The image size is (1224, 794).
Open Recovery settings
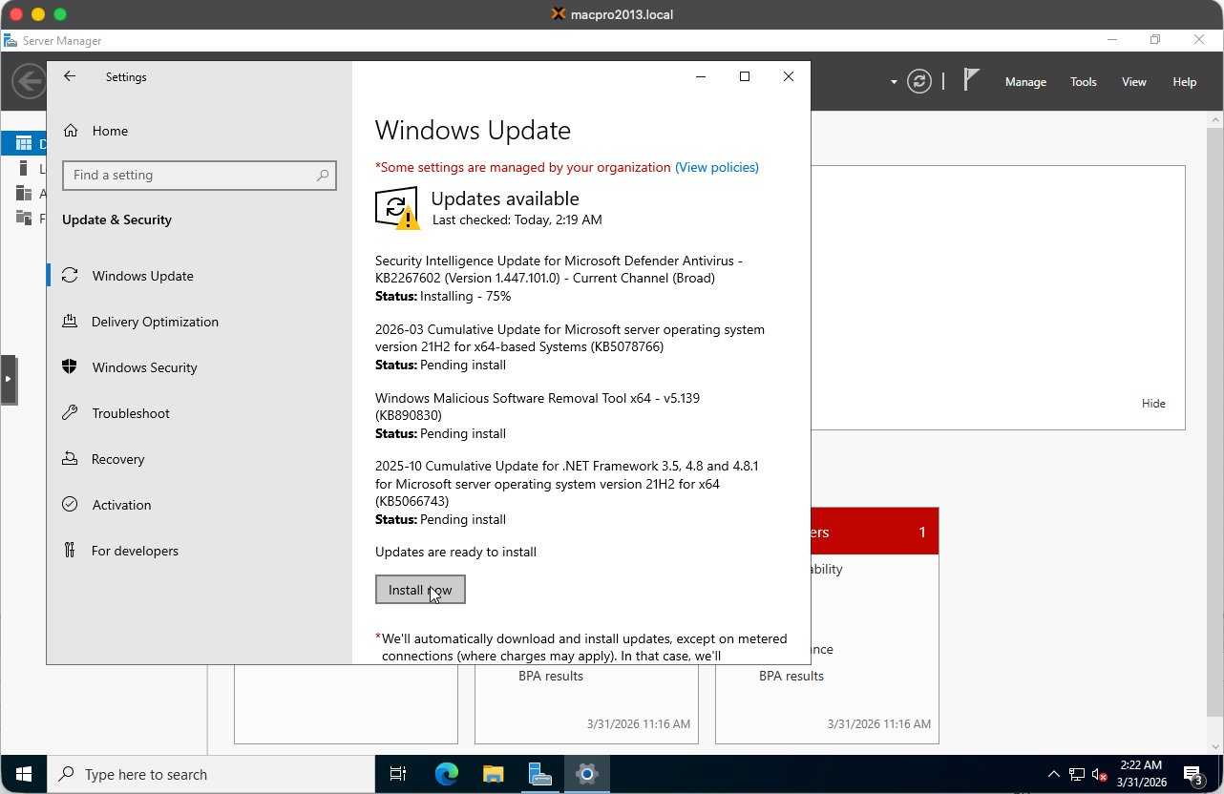pyautogui.click(x=118, y=459)
